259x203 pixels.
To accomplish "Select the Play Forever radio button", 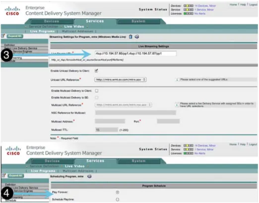I will (118, 192).
